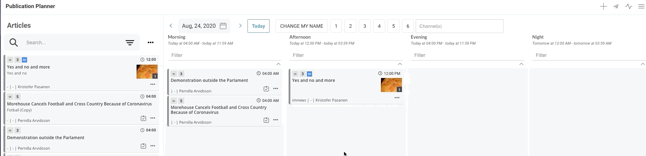This screenshot has height=156, width=646.
Task: Go to next day arrow
Action: coord(240,26)
